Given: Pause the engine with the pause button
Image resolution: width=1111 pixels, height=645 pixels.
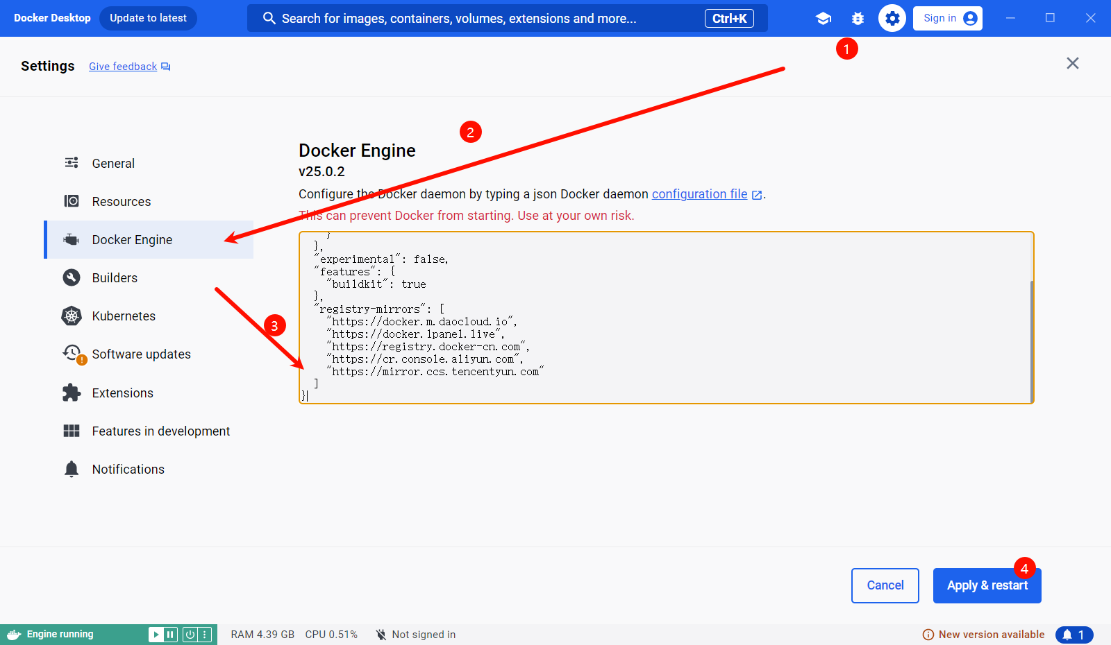Looking at the screenshot, I should point(170,635).
